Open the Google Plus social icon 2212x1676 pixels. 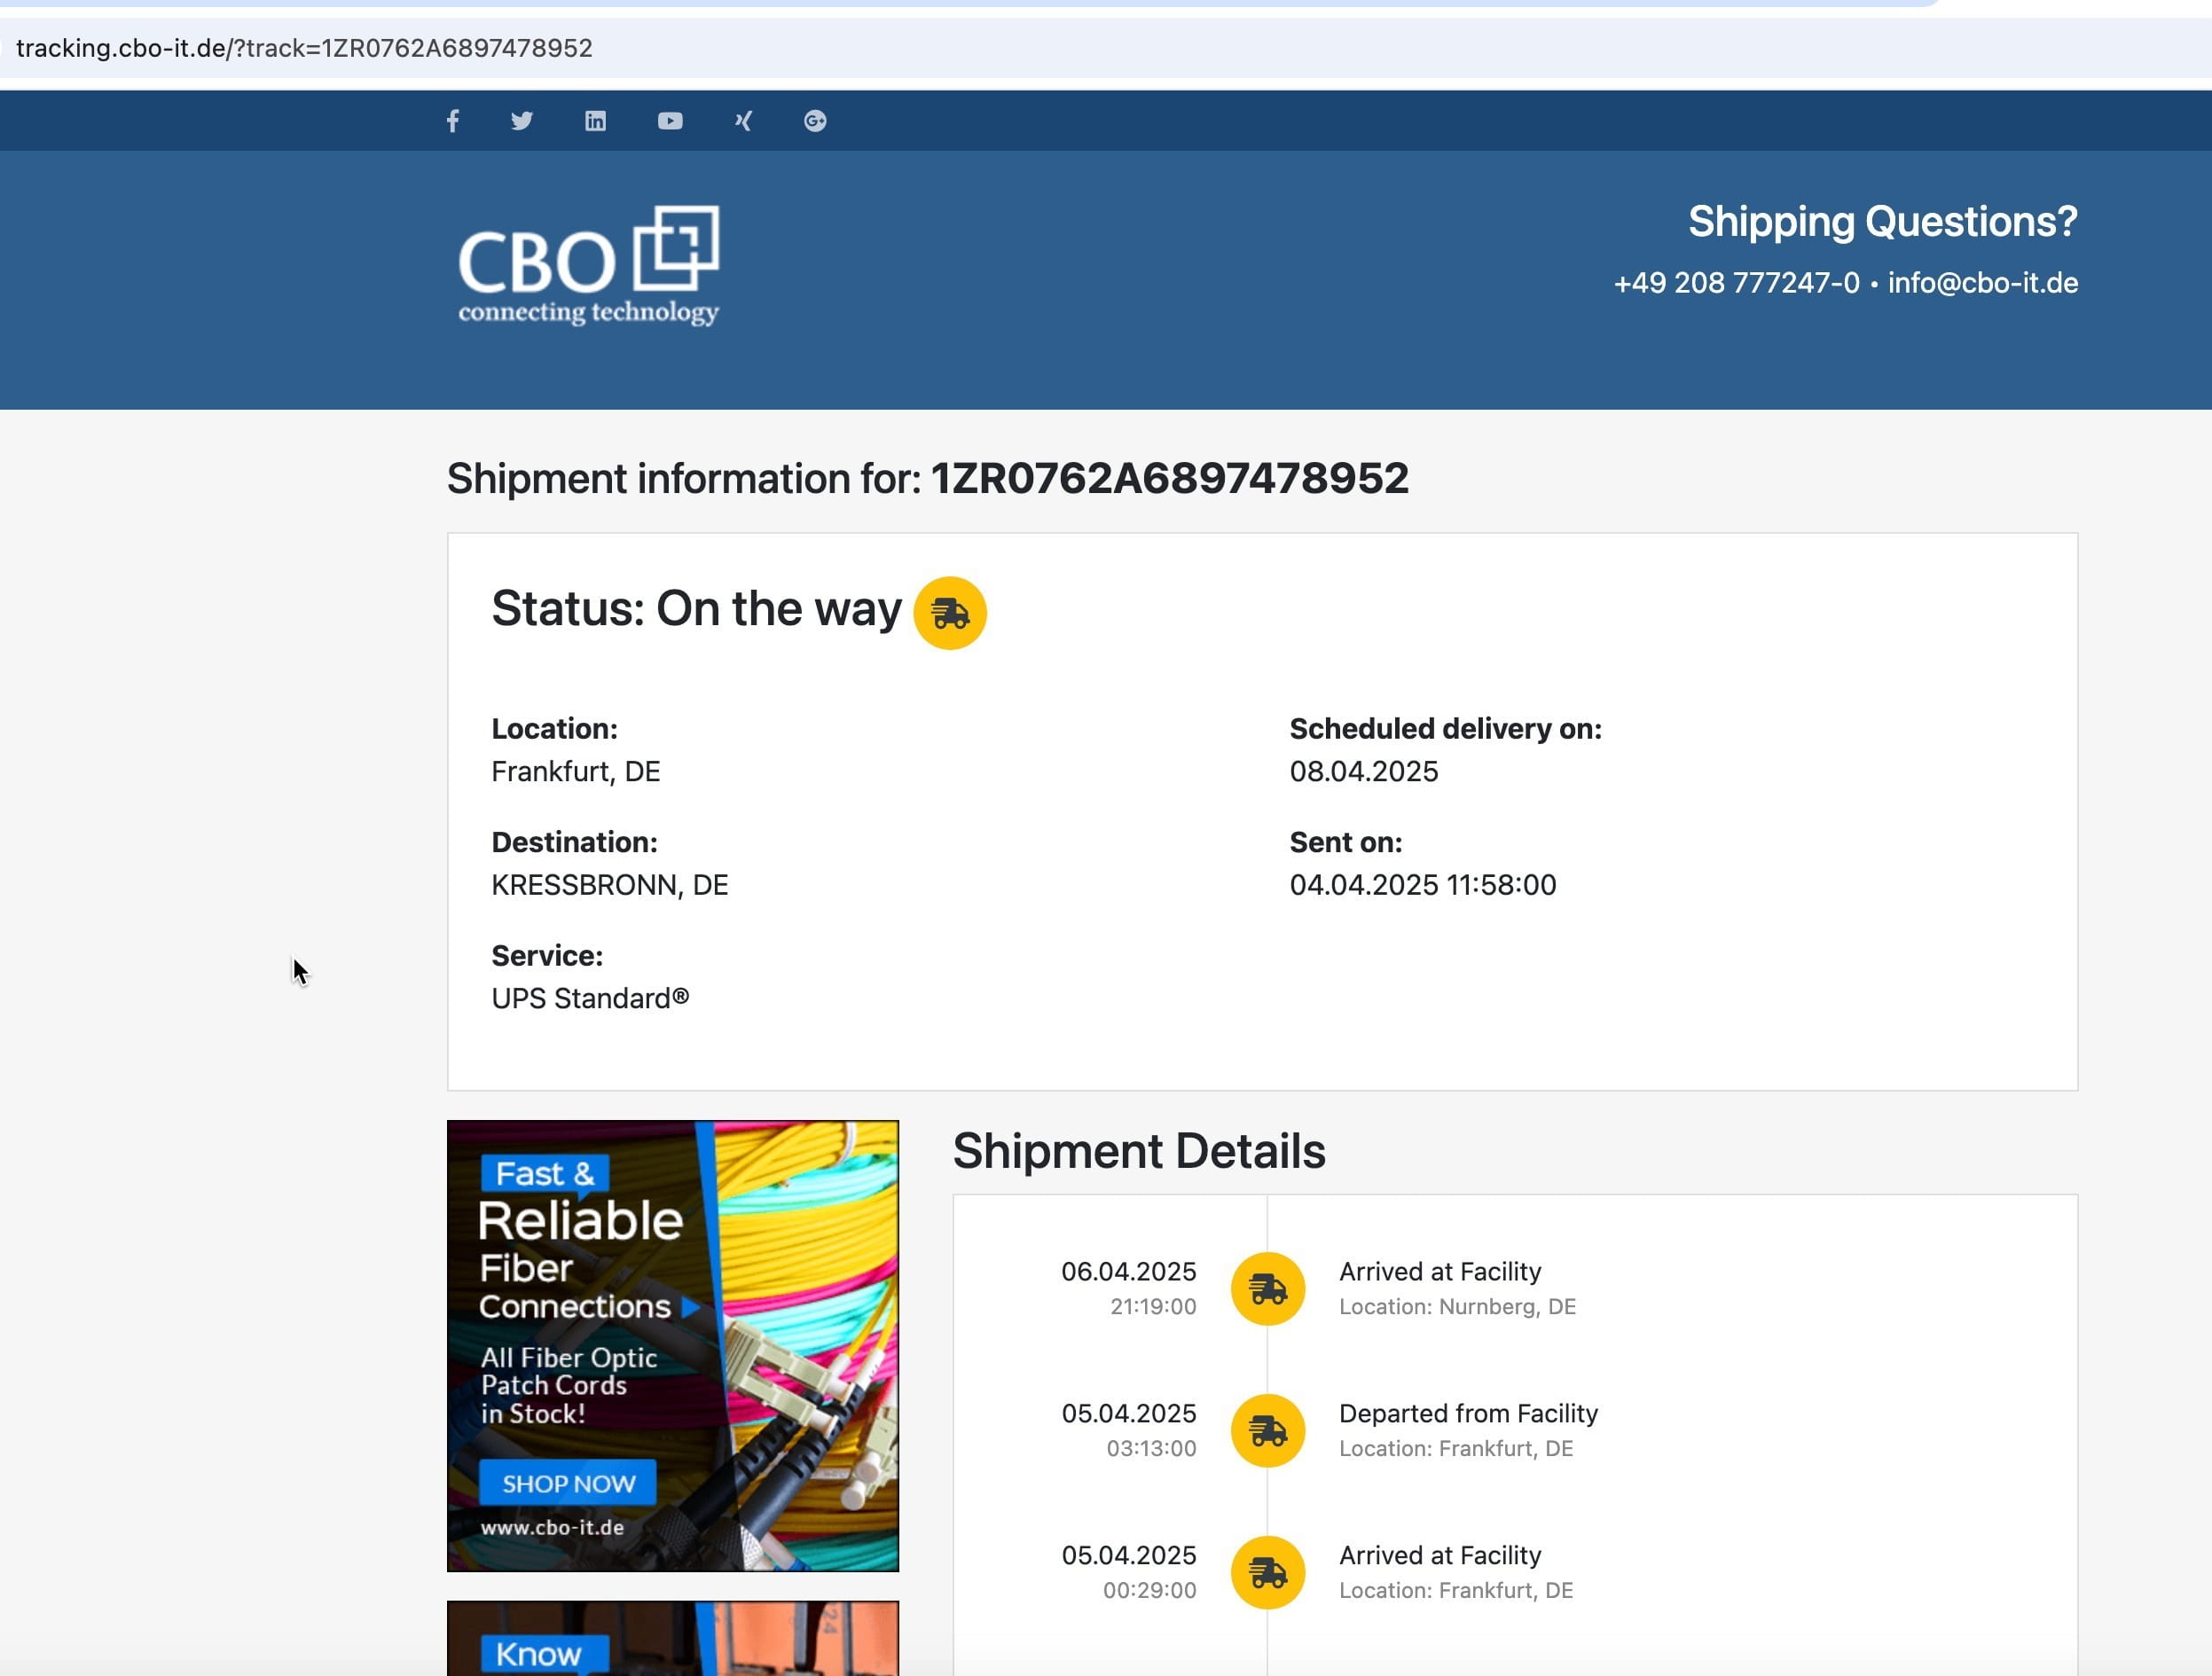815,121
